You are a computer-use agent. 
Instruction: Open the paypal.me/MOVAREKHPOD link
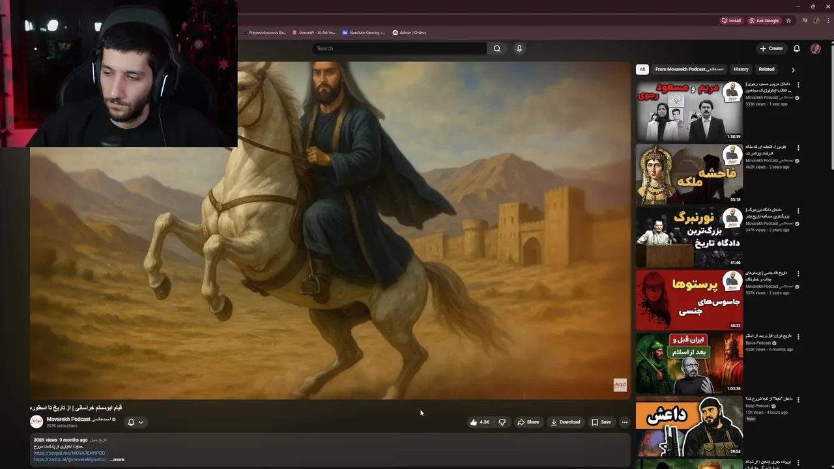[69, 453]
